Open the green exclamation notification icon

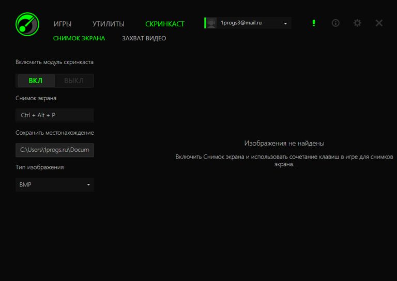point(313,23)
